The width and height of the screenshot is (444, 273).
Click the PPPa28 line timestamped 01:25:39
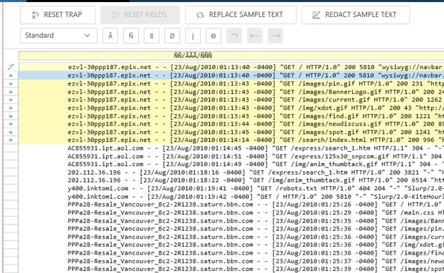(x=231, y=269)
